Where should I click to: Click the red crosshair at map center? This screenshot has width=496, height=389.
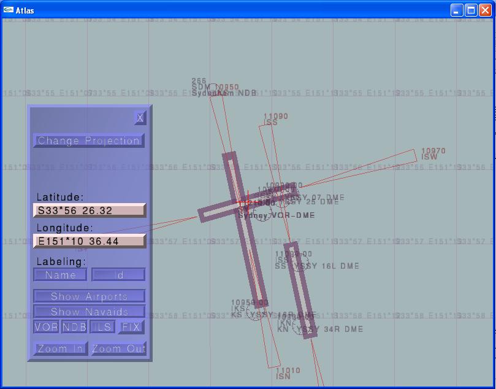pyautogui.click(x=244, y=202)
